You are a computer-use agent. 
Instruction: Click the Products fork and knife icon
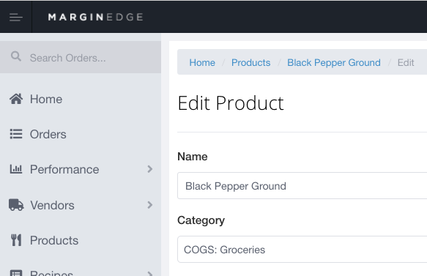[x=16, y=240]
